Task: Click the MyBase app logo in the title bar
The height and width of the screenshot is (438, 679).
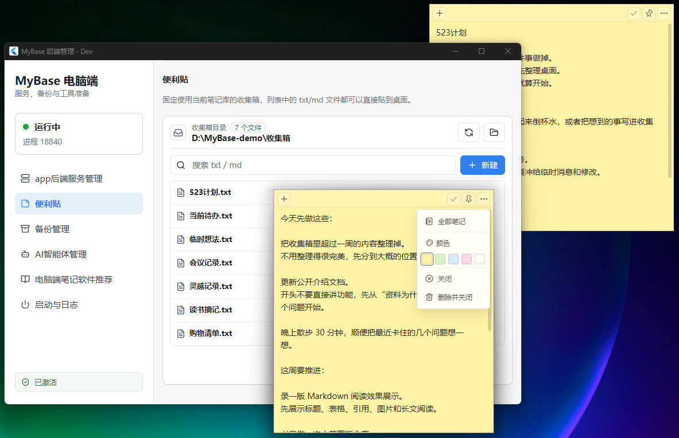Action: 14,51
